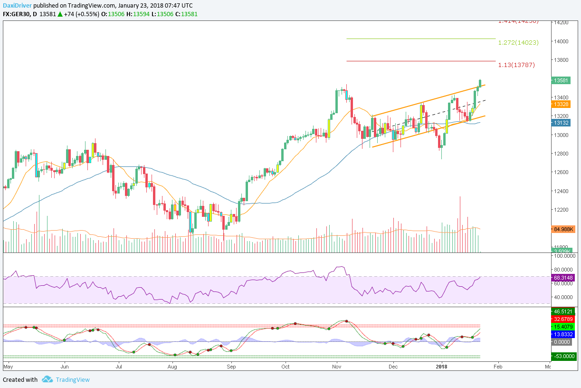This screenshot has width=581, height=388.
Task: Click the 84.988K volume average tag
Action: (563, 229)
